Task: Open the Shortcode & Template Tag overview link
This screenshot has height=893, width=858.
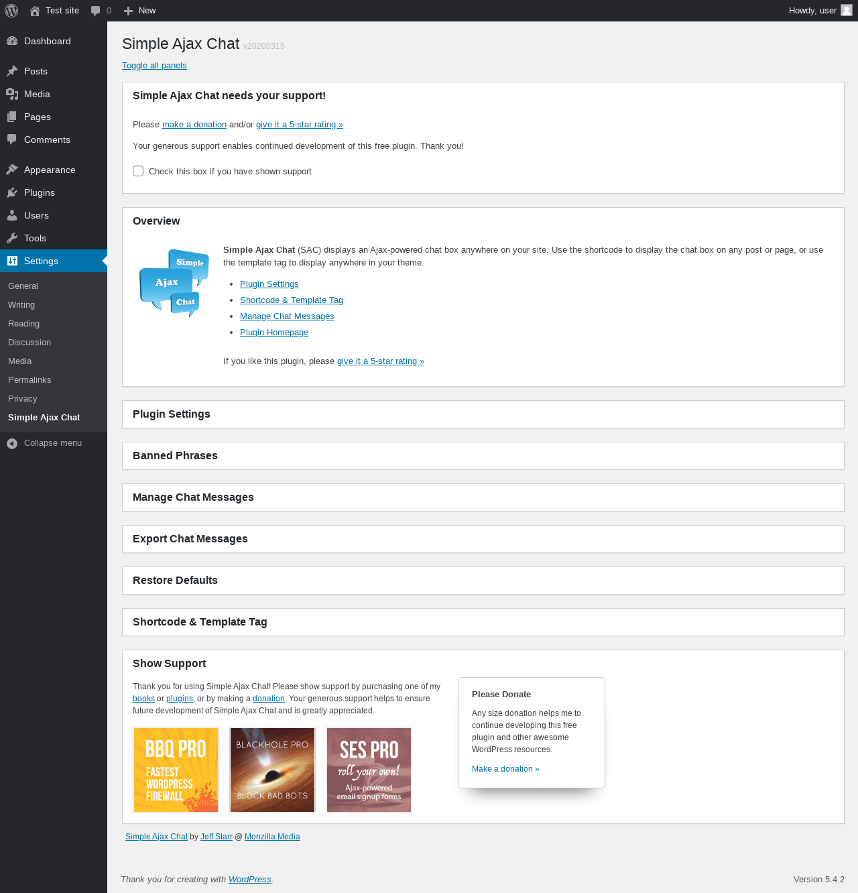Action: (x=292, y=300)
